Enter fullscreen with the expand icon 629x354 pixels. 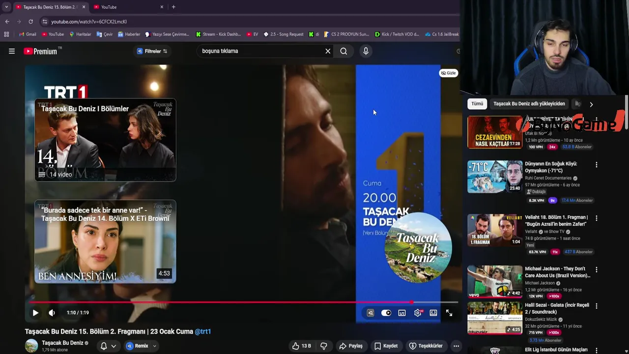449,313
